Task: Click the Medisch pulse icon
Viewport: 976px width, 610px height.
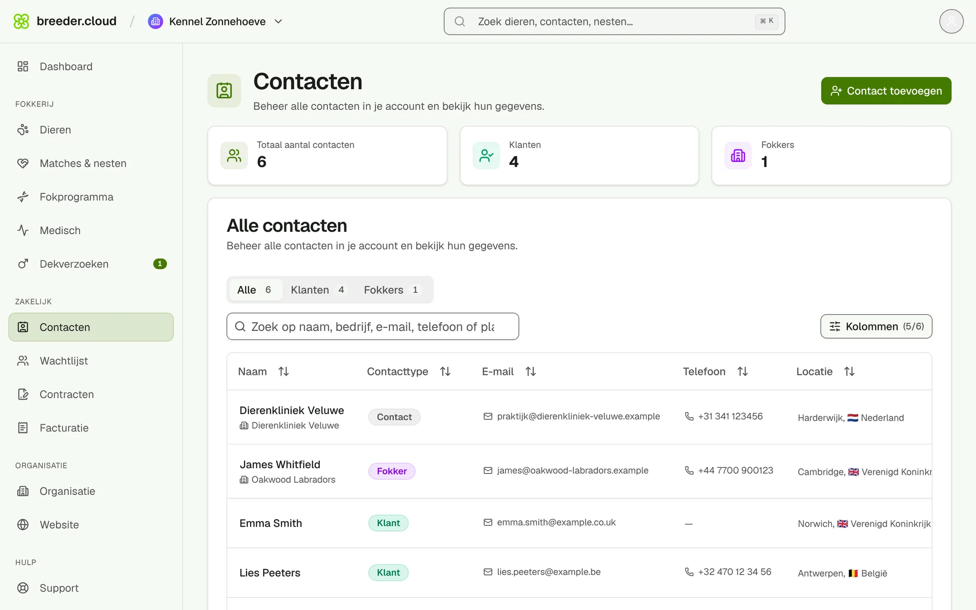Action: point(23,230)
